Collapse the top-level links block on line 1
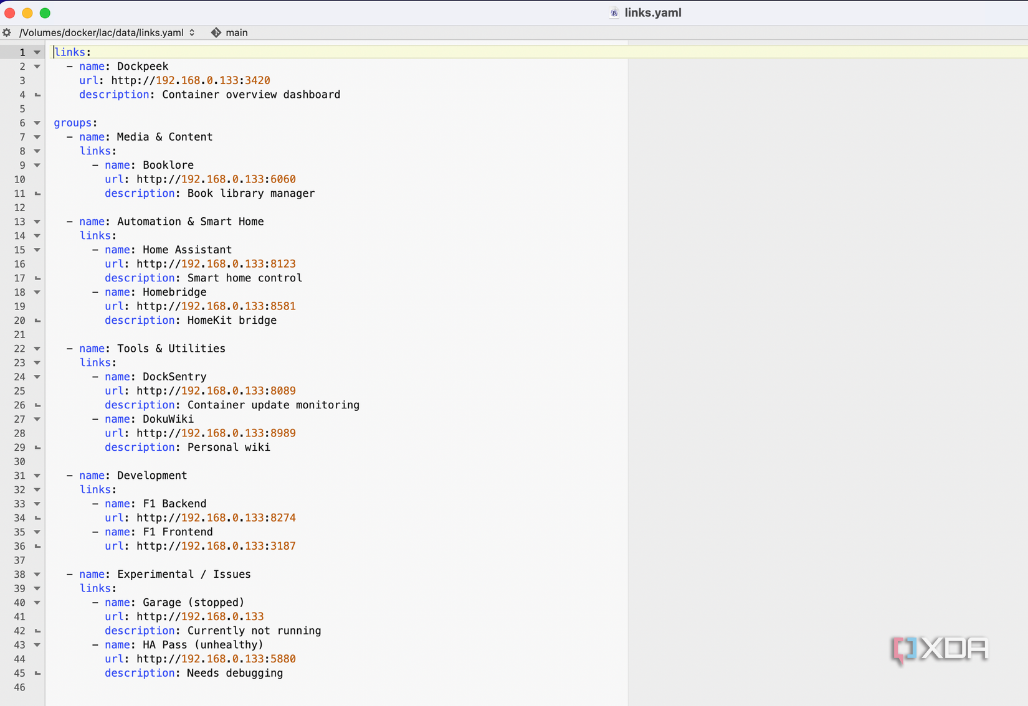This screenshot has height=706, width=1028. [37, 52]
